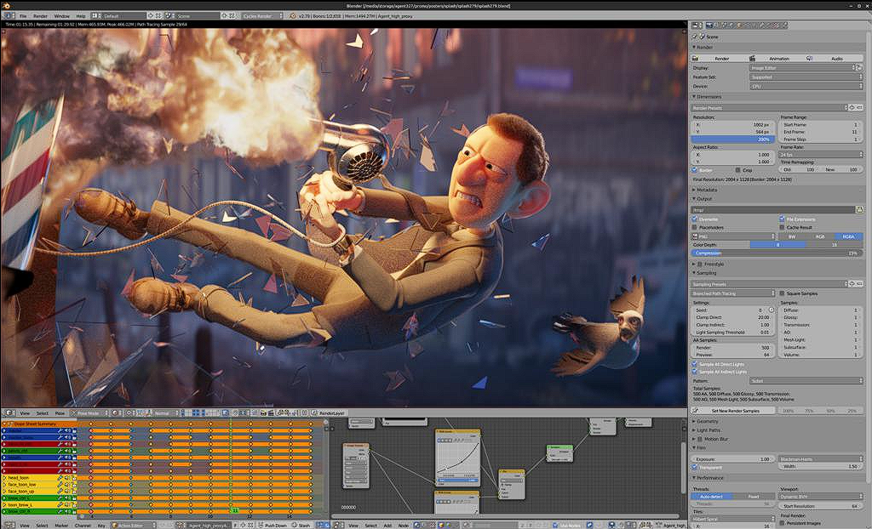Expand the Light Paths panel
The height and width of the screenshot is (529, 872).
(x=710, y=430)
